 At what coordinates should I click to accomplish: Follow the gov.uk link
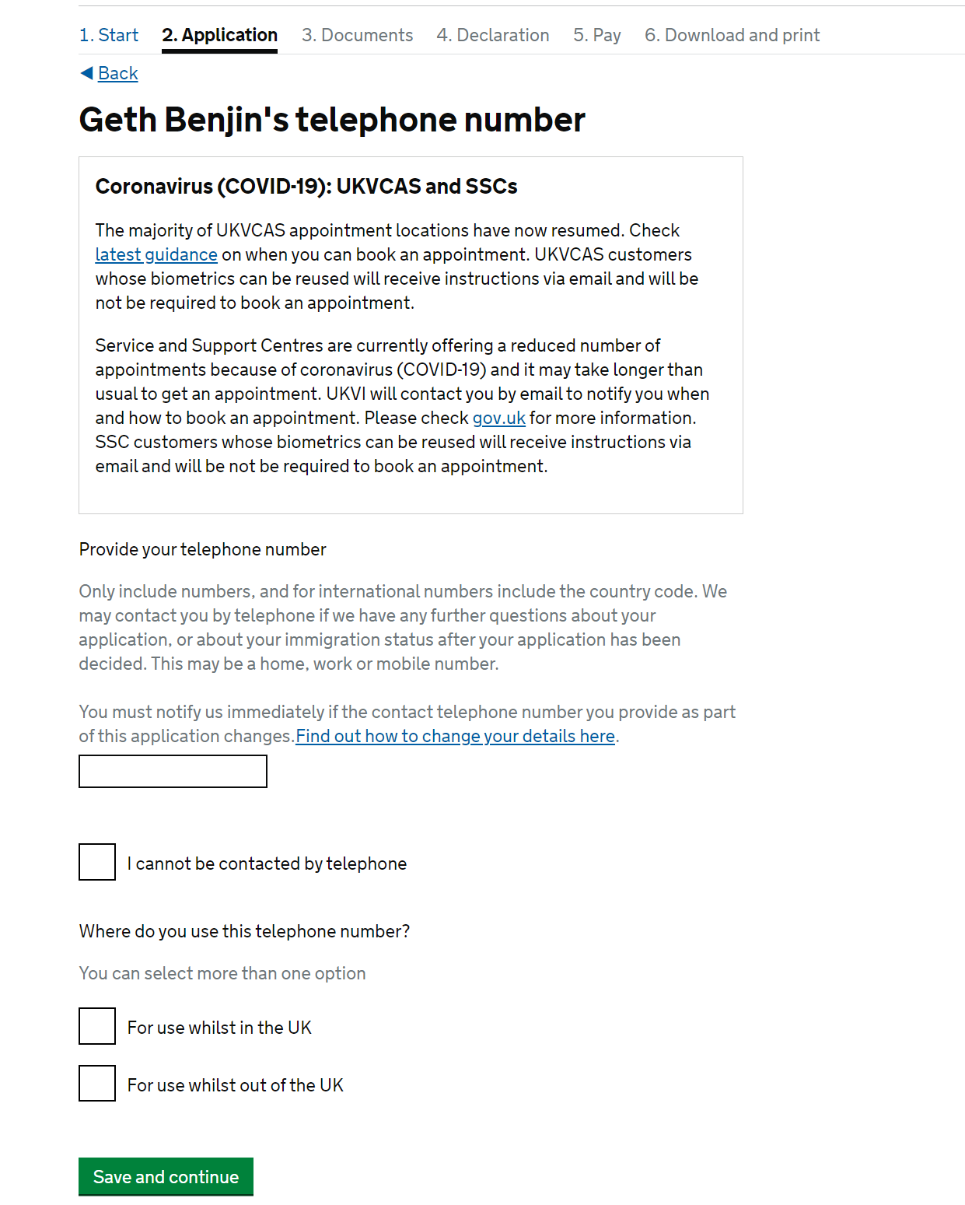(499, 418)
